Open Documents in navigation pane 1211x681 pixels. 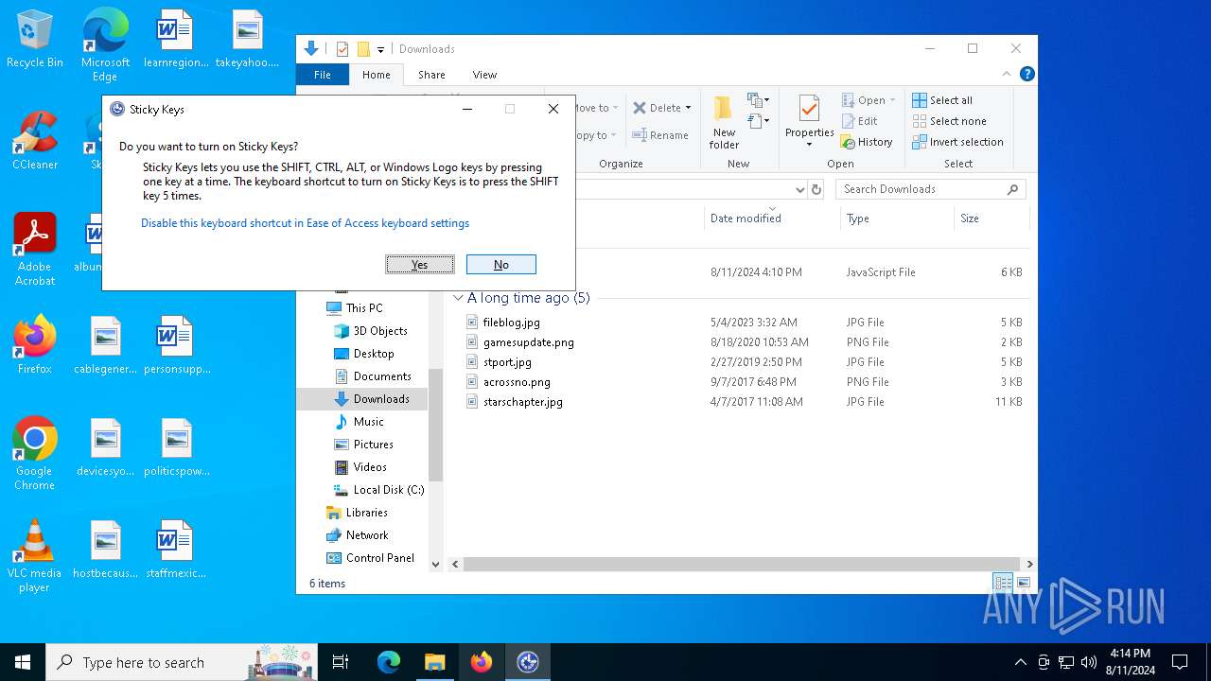[x=382, y=376]
